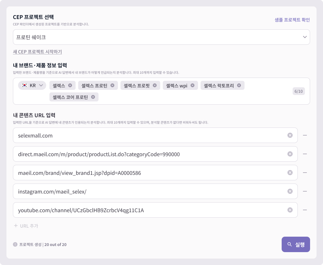Remove the 셀렉스 brand tag

coord(70,85)
